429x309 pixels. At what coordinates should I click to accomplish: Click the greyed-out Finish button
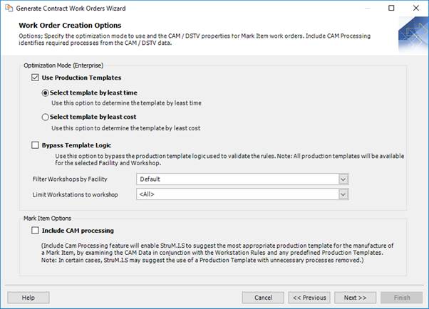[401, 298]
